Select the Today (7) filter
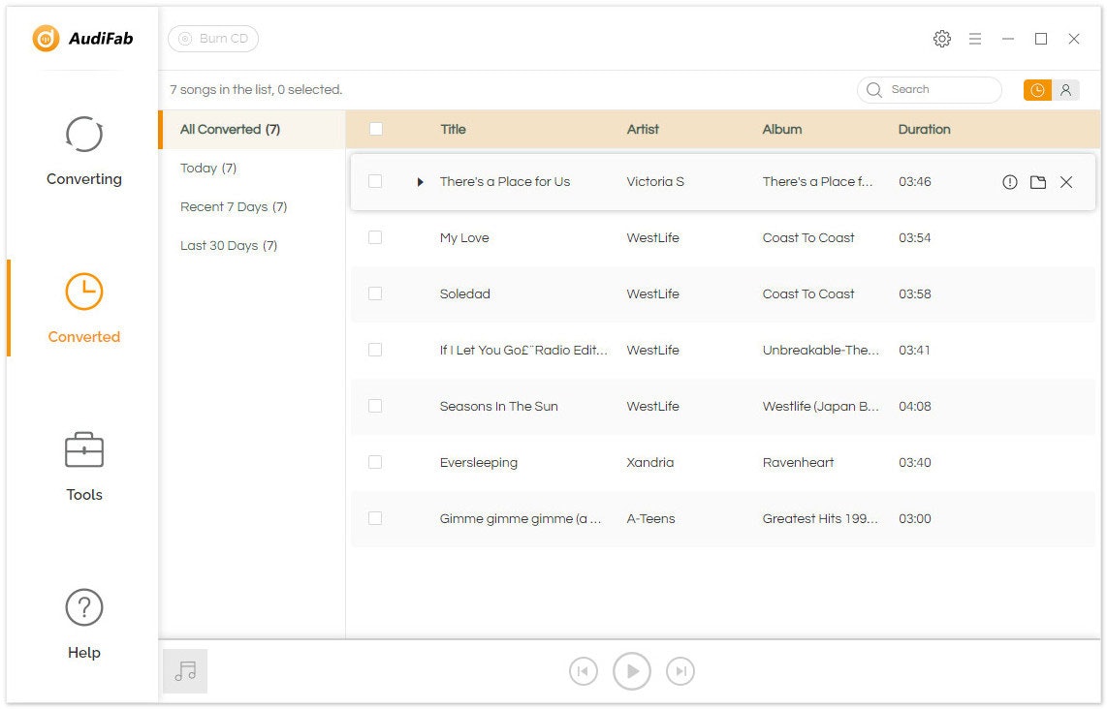This screenshot has height=709, width=1107. click(208, 168)
